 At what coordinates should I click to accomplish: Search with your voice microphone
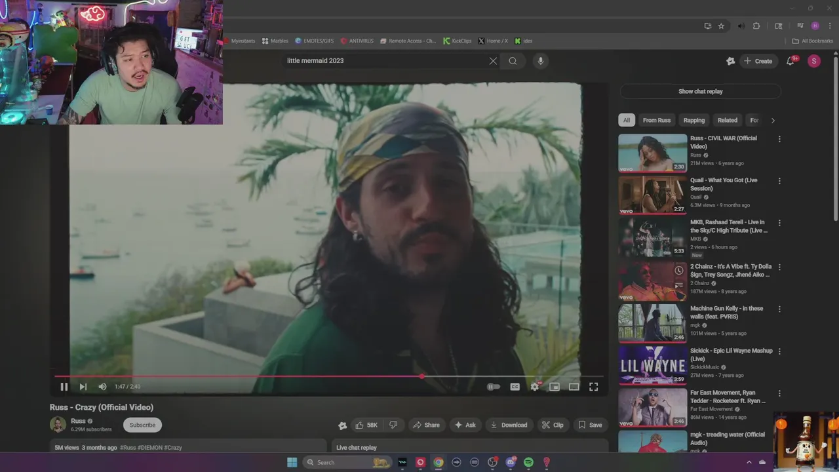coord(540,61)
